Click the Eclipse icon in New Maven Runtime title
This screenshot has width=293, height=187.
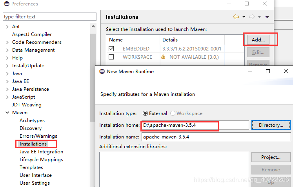[102, 72]
